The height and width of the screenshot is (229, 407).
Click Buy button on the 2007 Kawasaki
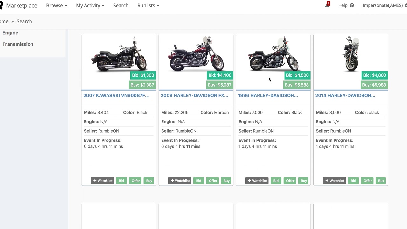(149, 181)
